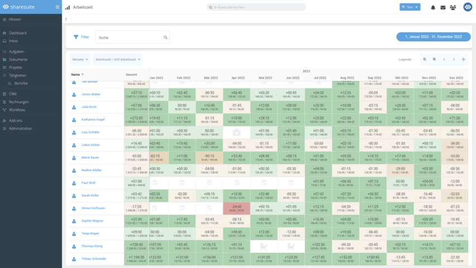Go to the previous period arrow

coord(444,59)
